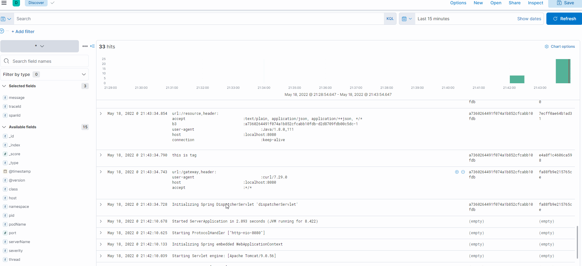Click the Search query input

coord(199,19)
